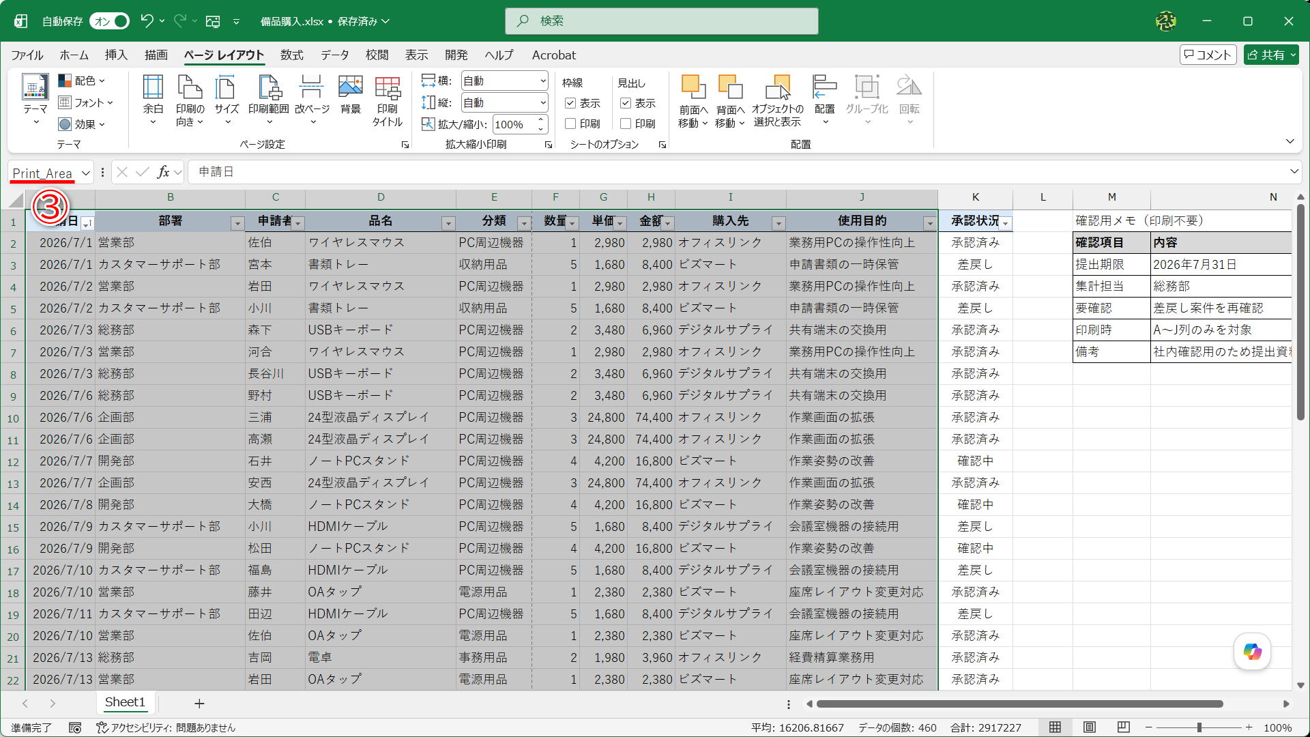1310x737 pixels.
Task: Open the Acrobat tab
Action: (x=553, y=55)
